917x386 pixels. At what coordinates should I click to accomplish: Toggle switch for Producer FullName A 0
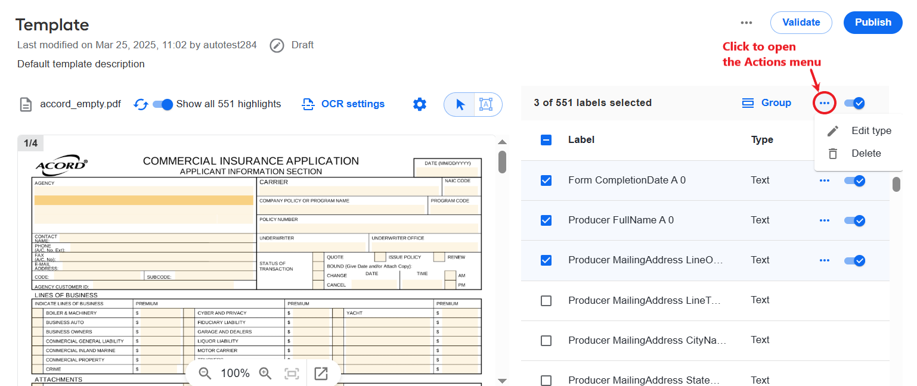tap(854, 220)
